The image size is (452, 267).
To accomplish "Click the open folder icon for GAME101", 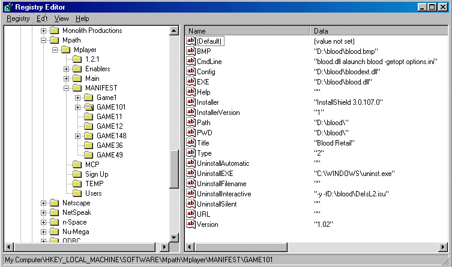I will 89,107.
